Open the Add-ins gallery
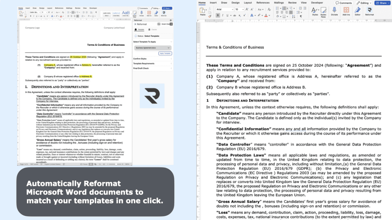Screen dimensions: 392x220 [346, 12]
